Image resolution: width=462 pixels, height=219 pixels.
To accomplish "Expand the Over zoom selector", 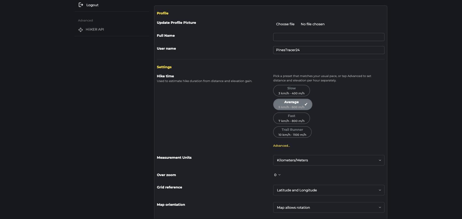I will point(277,175).
